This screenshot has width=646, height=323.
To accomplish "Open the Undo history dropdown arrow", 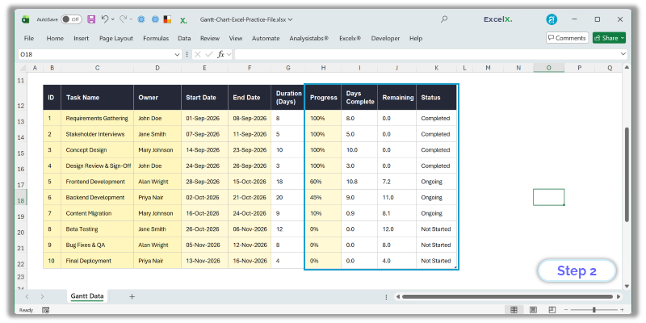I will tap(113, 19).
